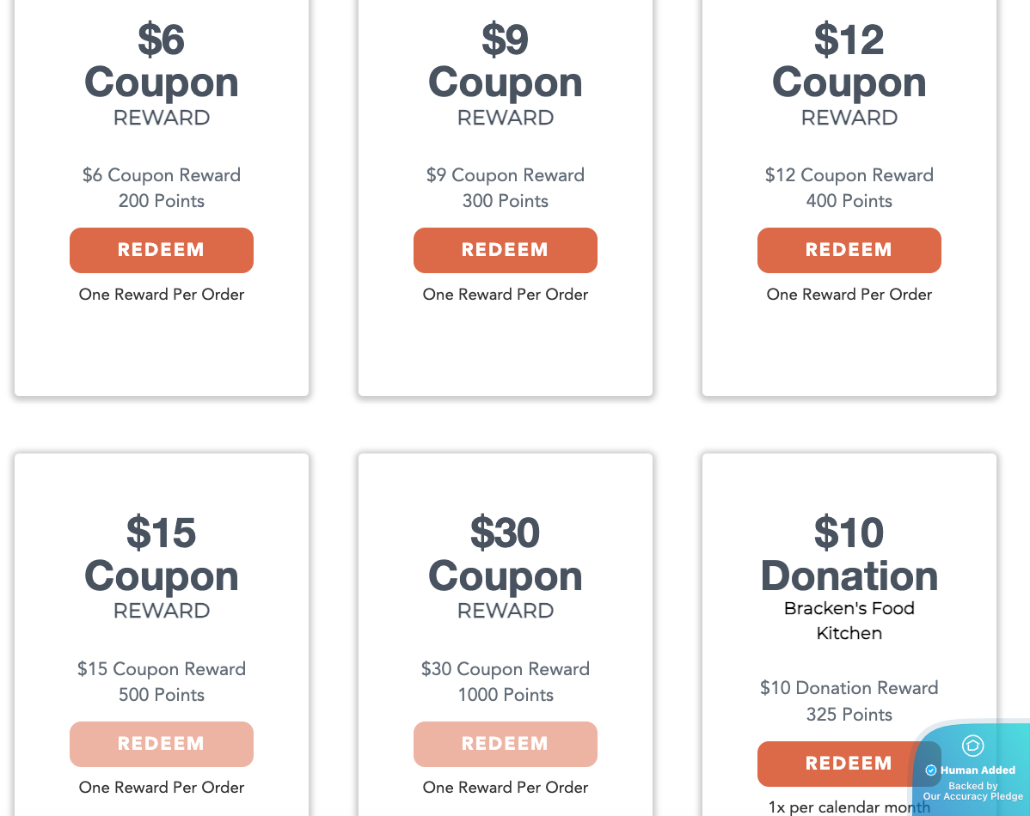Select the 325 Points text

[x=849, y=715]
